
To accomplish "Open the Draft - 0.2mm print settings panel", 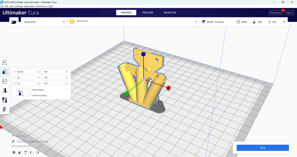I will pos(244,22).
